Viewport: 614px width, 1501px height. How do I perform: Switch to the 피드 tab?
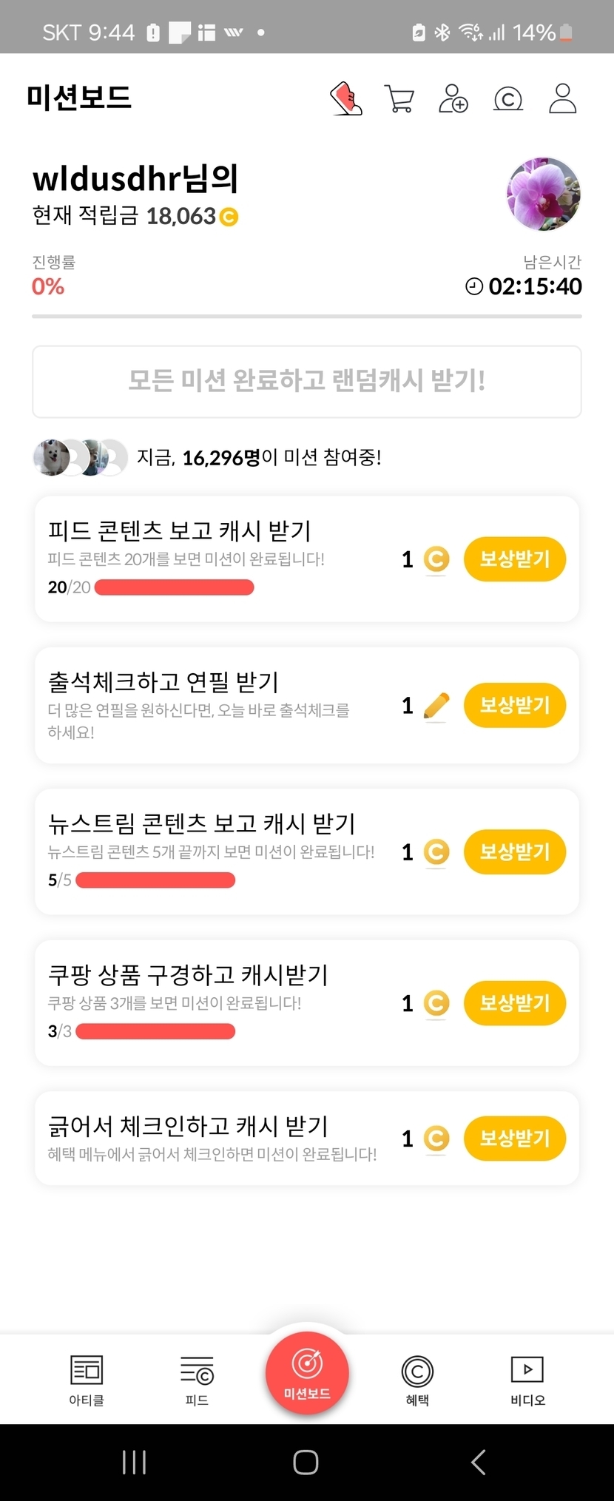pos(197,1379)
